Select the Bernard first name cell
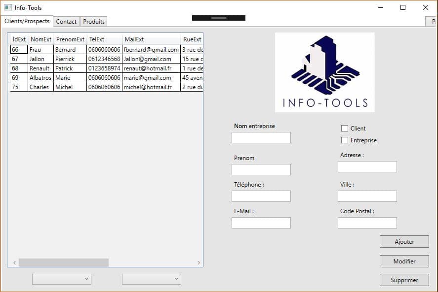 pyautogui.click(x=70, y=50)
